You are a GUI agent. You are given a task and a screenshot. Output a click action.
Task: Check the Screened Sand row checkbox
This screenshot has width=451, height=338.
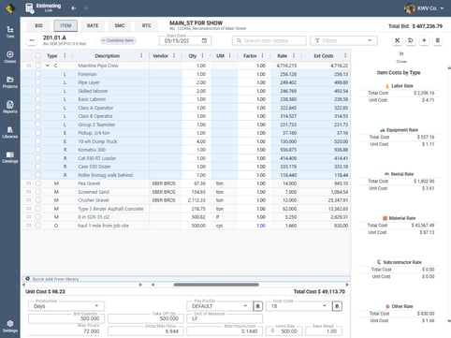[x=38, y=192]
